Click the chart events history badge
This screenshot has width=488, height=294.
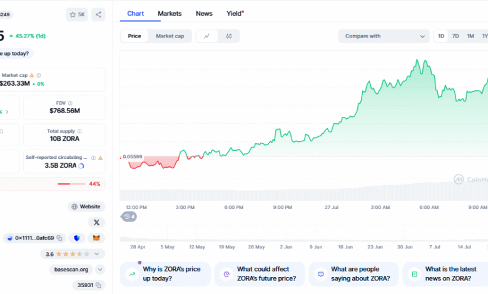coord(129,216)
